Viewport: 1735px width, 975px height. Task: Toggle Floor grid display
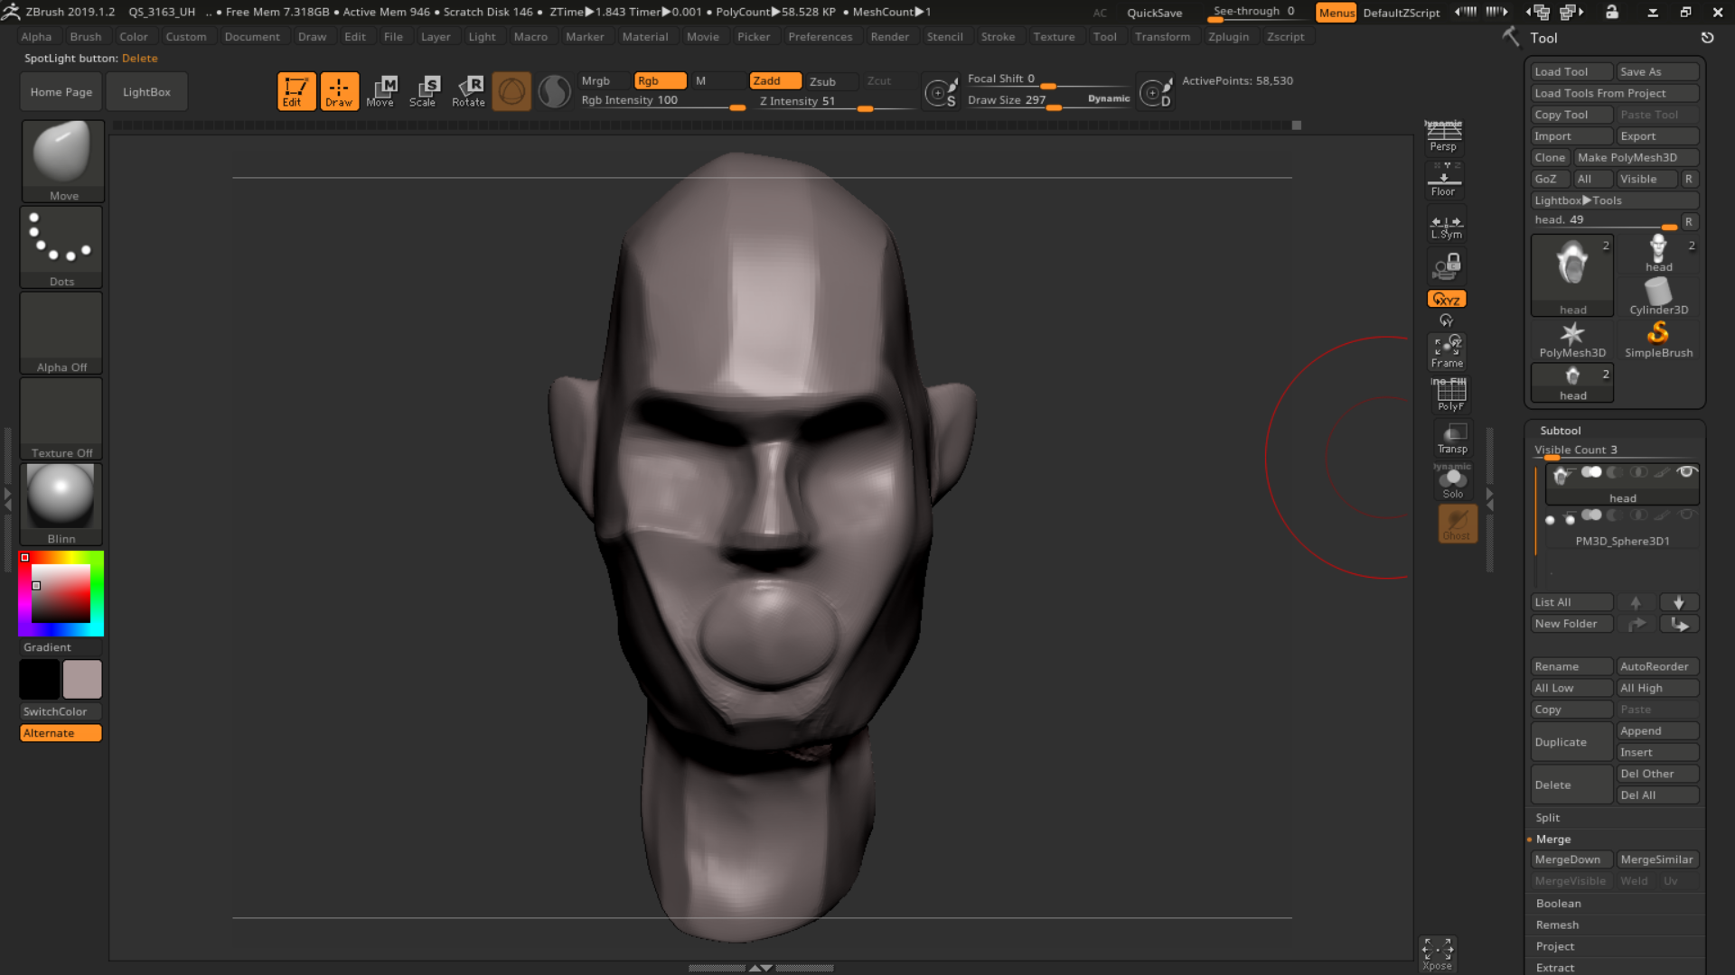tap(1443, 179)
